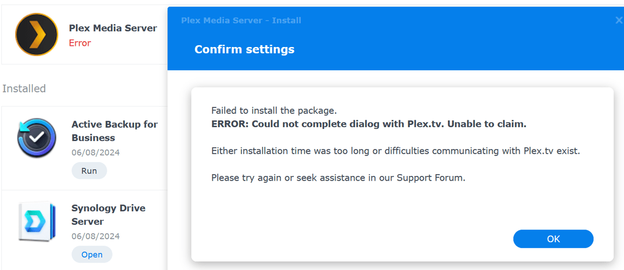The width and height of the screenshot is (624, 270).
Task: Click the date under Active Backup for Business
Action: click(x=96, y=153)
